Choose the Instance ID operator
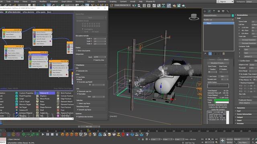257x144 pixels. (x=23, y=110)
